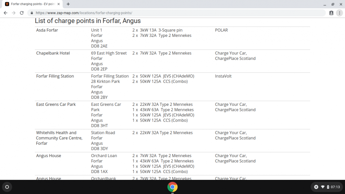Restore the browser window size
The height and width of the screenshot is (194, 345).
point(333,4)
